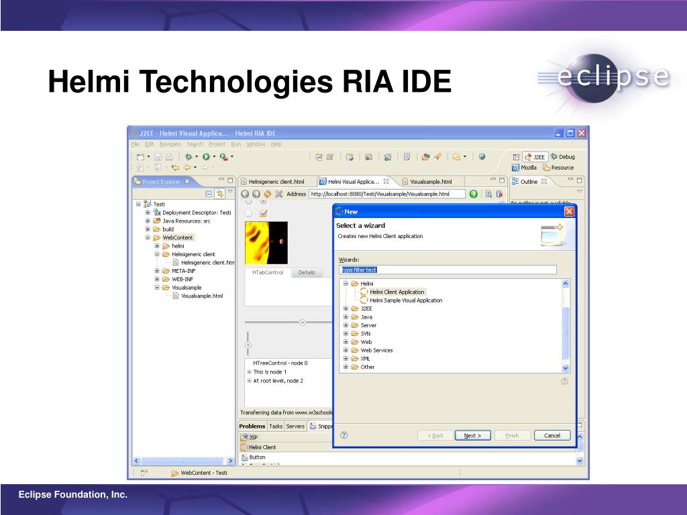Expand the Java Resources: src node
Viewport: 687px width, 515px height.
[148, 221]
